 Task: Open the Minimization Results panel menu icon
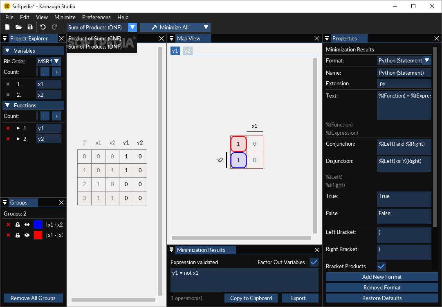point(171,249)
